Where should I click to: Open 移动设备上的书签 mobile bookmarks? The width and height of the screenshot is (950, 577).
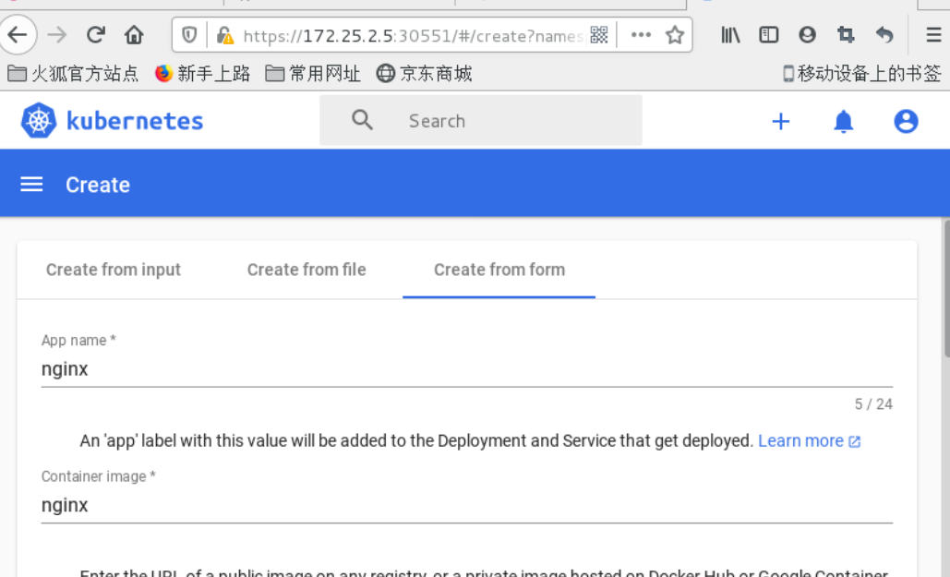pyautogui.click(x=862, y=74)
